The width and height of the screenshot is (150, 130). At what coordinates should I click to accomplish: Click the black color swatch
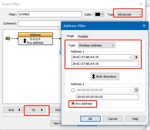pyautogui.click(x=98, y=14)
